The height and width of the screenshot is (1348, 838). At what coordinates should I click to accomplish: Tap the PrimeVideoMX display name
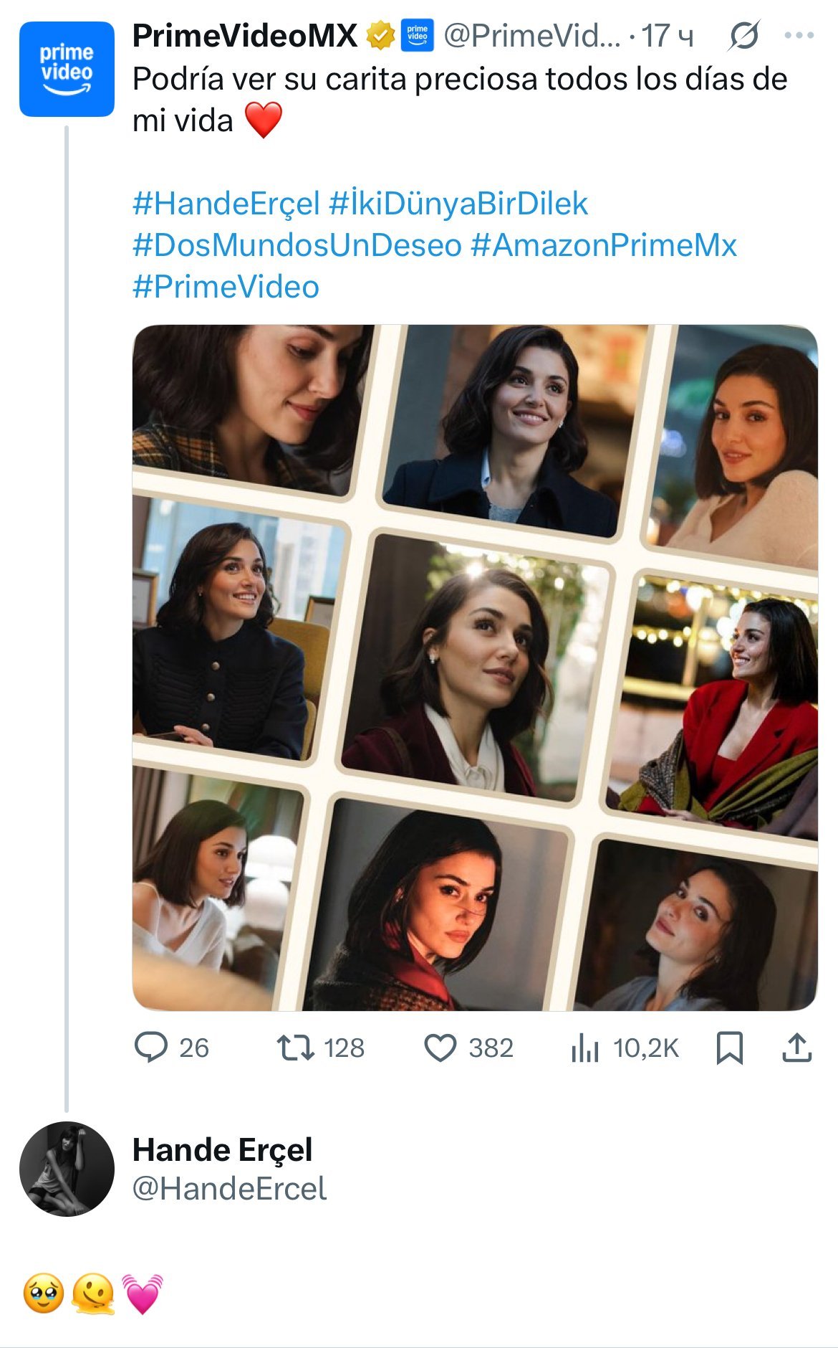244,36
